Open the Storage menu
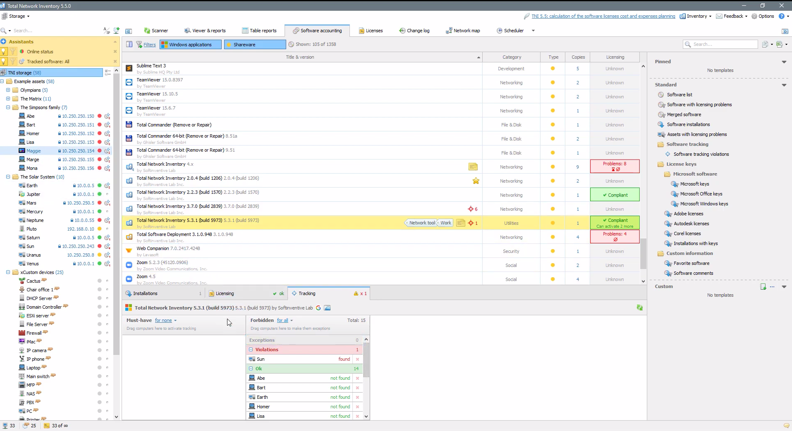Viewport: 792px width, 431px height. click(x=16, y=16)
